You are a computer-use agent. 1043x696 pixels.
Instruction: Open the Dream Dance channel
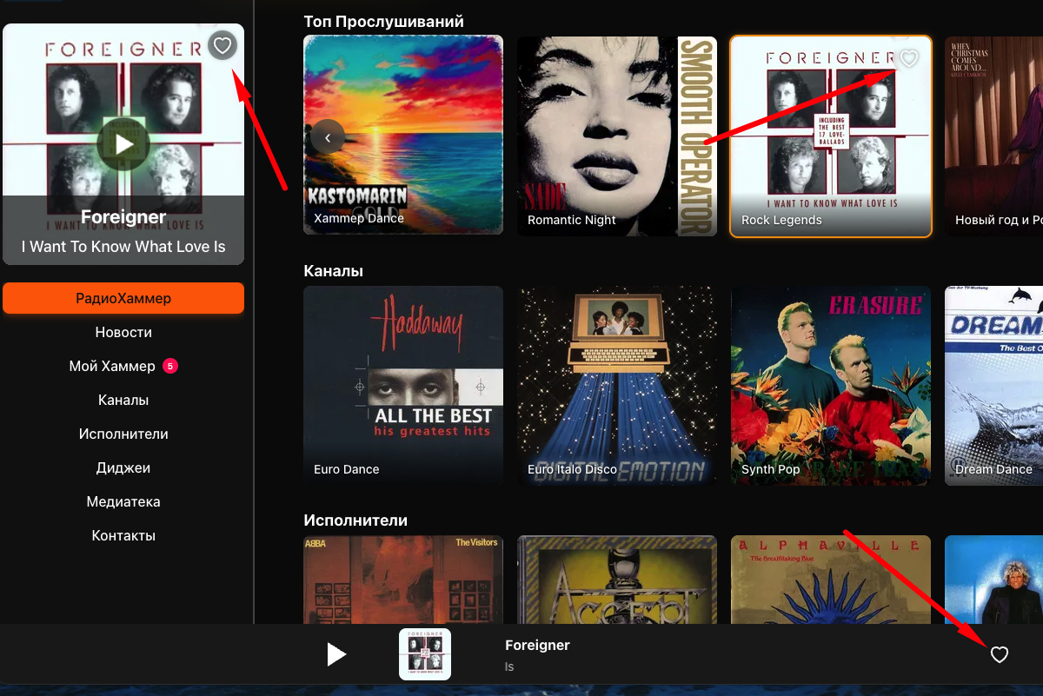click(993, 386)
